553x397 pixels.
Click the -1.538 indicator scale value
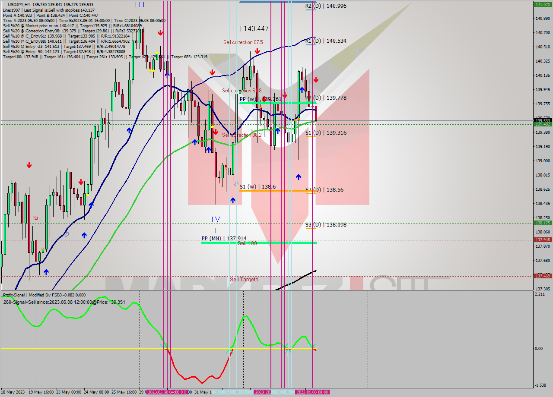(540, 385)
